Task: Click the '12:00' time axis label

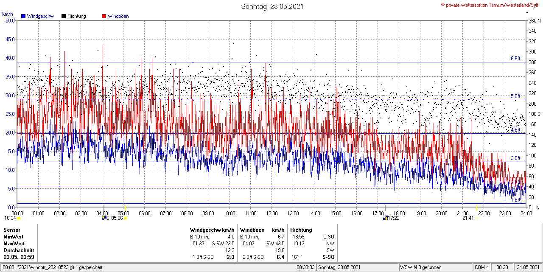Action: (271, 213)
